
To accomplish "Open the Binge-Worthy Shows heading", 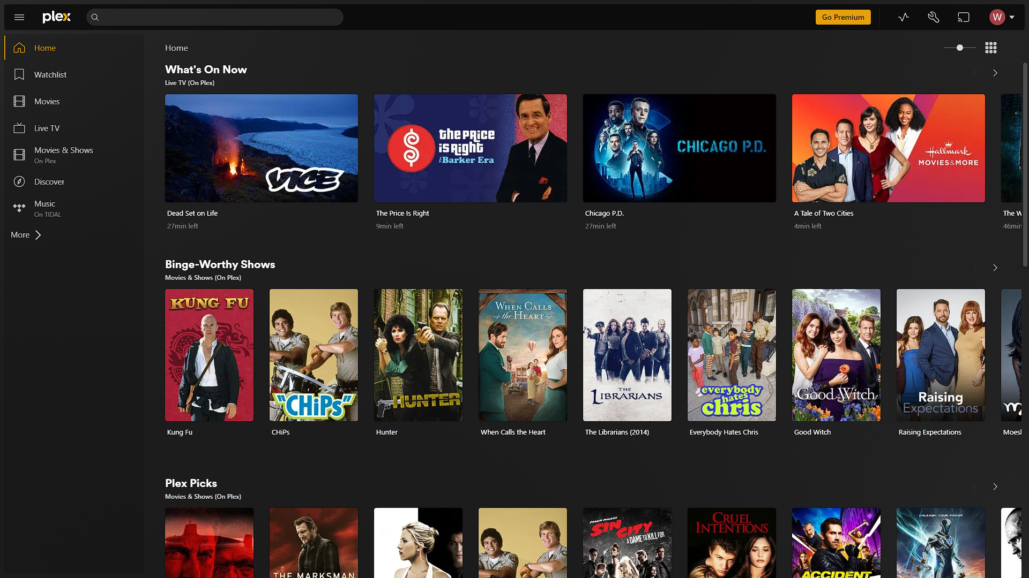I will [x=220, y=264].
